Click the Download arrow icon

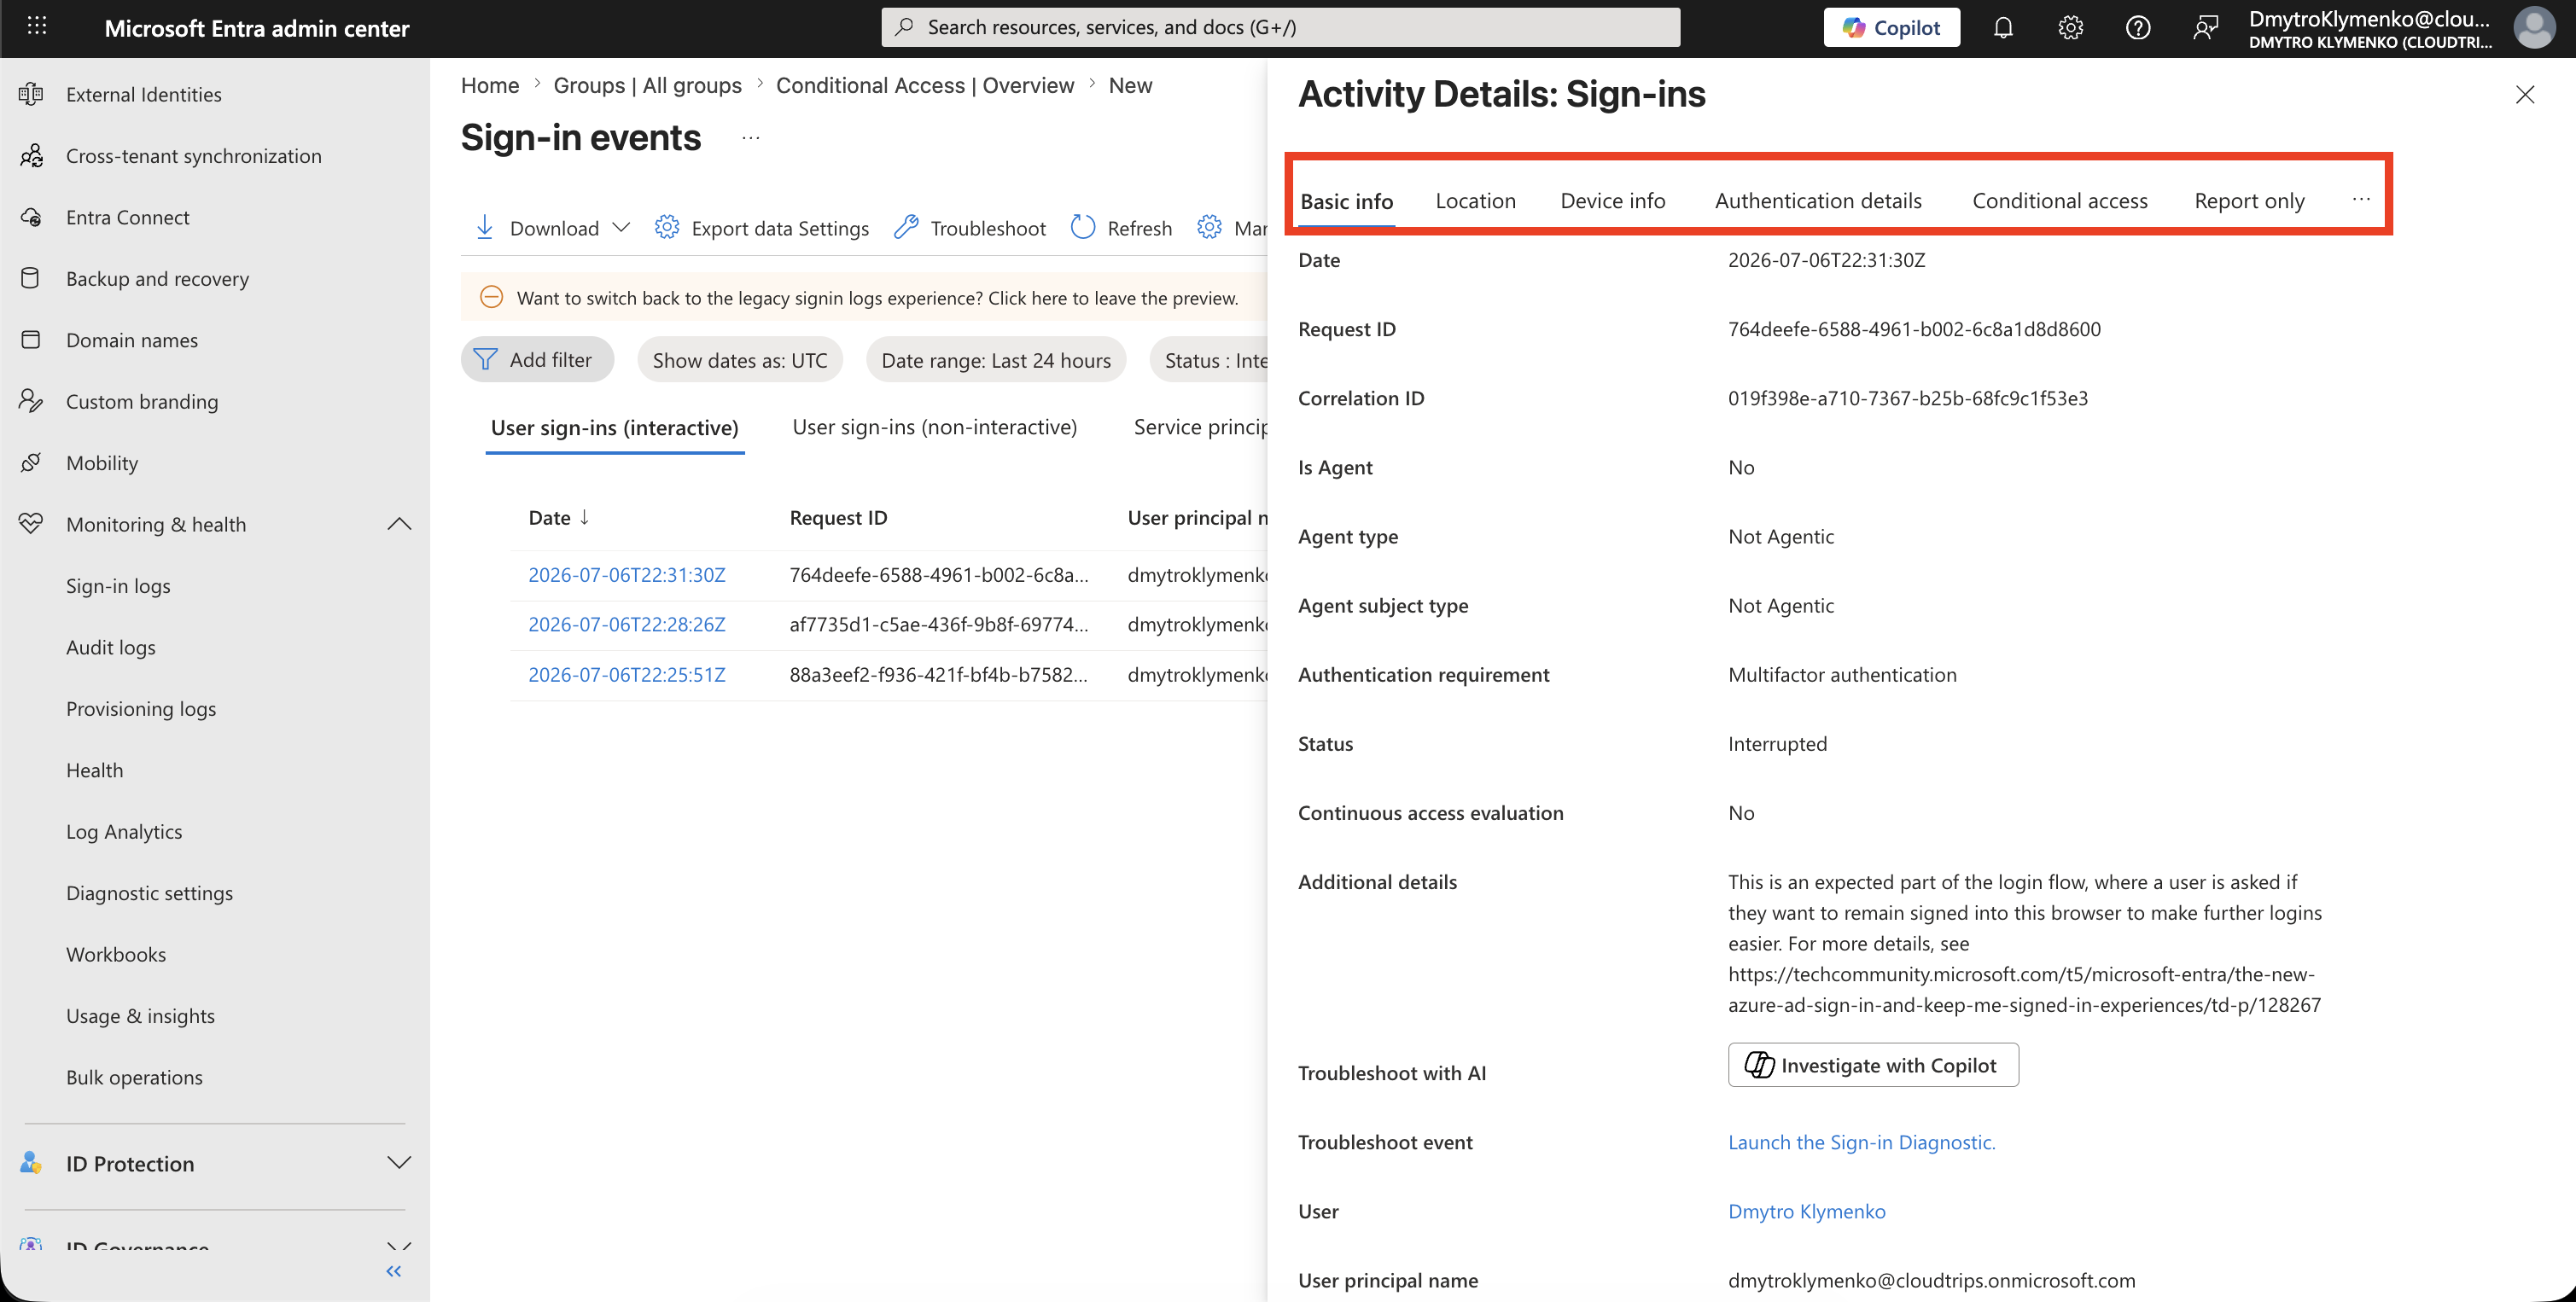point(485,228)
